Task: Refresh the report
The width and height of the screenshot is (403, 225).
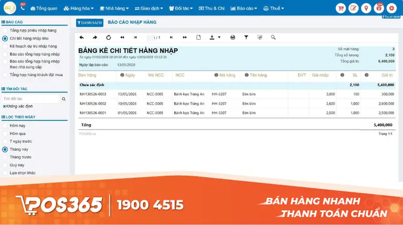Action: (x=109, y=38)
